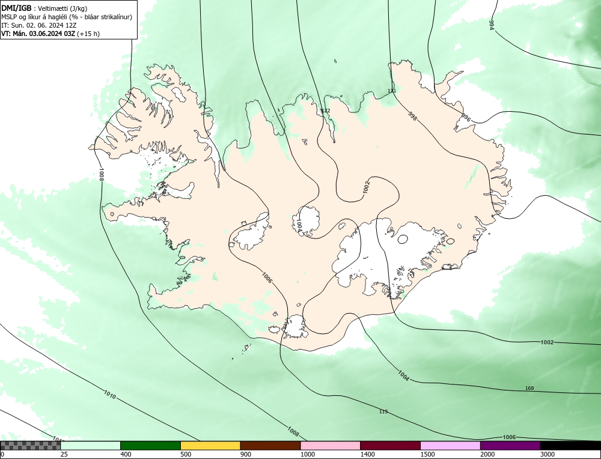Click the '1002' label on the inland closed contour
This screenshot has height=459, width=601.
pos(367,187)
